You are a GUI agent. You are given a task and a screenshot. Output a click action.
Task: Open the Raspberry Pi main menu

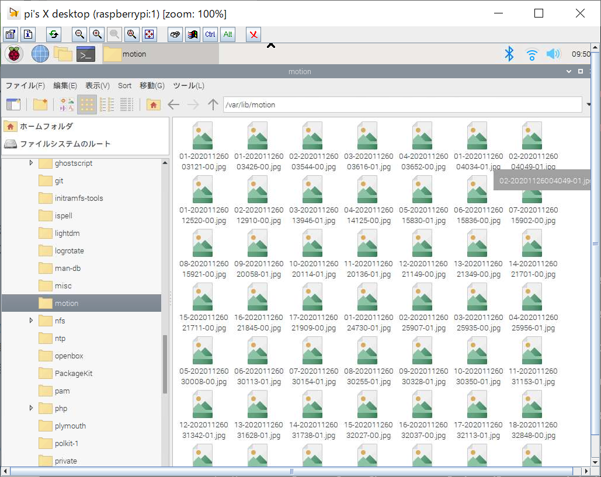point(14,54)
